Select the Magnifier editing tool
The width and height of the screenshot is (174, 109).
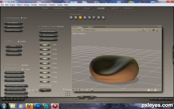pyautogui.click(x=99, y=17)
